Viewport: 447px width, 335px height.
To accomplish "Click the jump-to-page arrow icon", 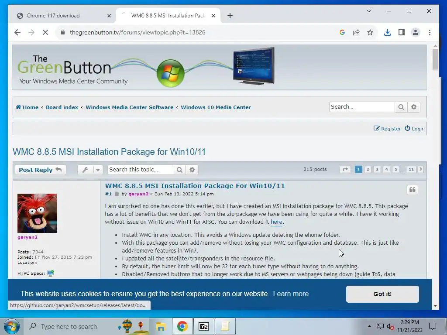I will point(345,170).
